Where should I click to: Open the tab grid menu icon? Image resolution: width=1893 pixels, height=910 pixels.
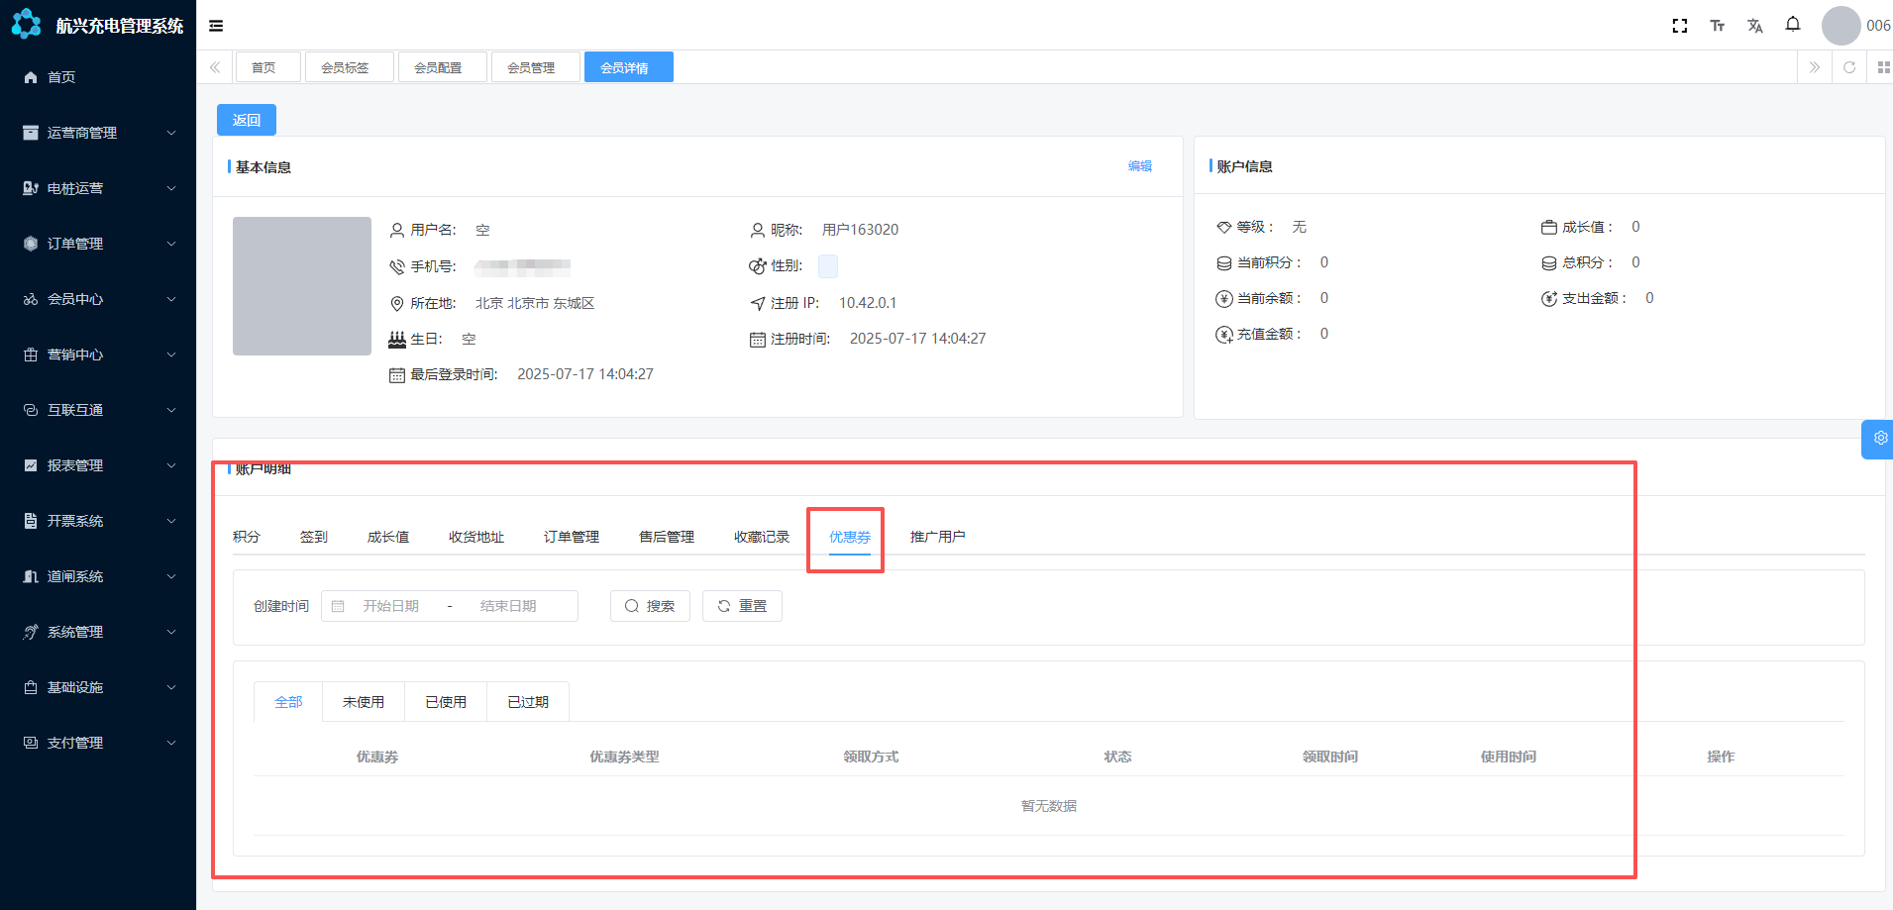point(1883,67)
